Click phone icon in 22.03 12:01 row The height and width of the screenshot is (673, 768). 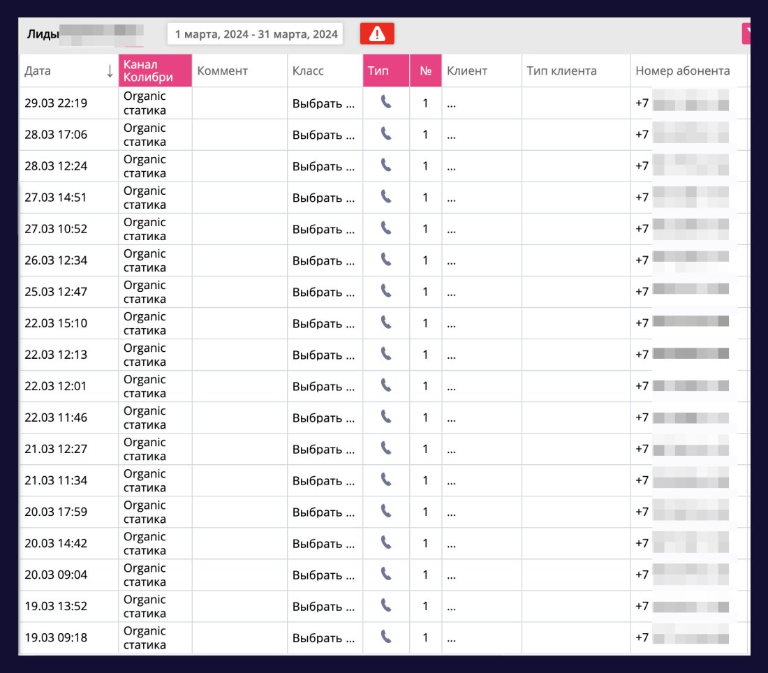coord(386,385)
